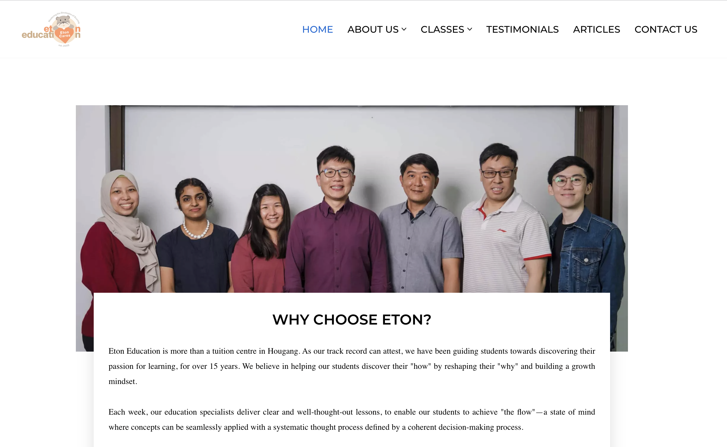Select CLASSES in the navigation bar

(x=442, y=29)
